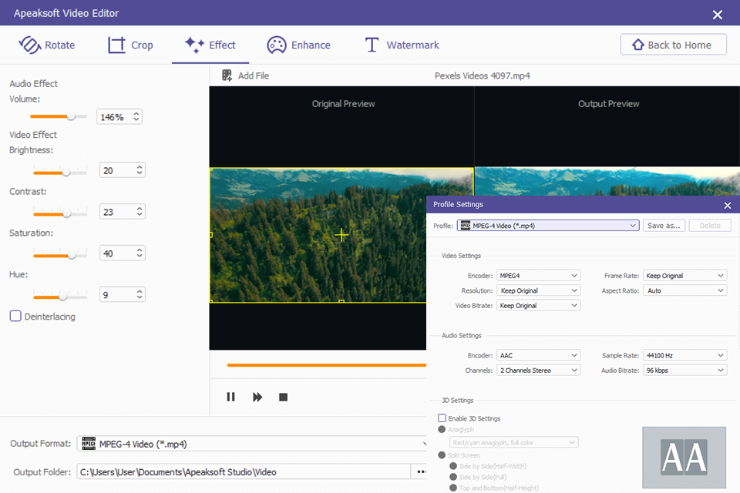Open the audio Encoder AAC dropdown
Image resolution: width=740 pixels, height=493 pixels.
click(539, 355)
